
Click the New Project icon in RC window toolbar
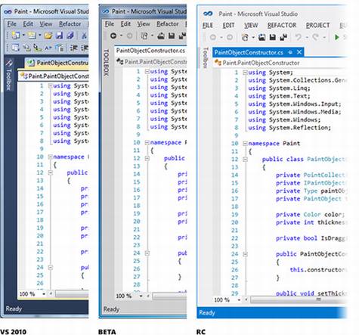click(245, 37)
